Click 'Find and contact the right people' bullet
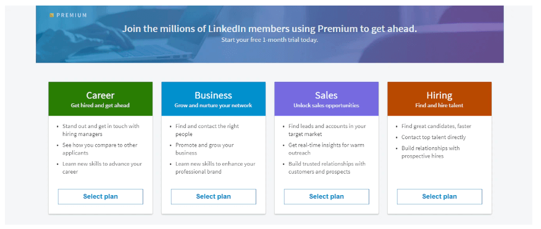Viewport: 541px width, 229px height. 207,130
